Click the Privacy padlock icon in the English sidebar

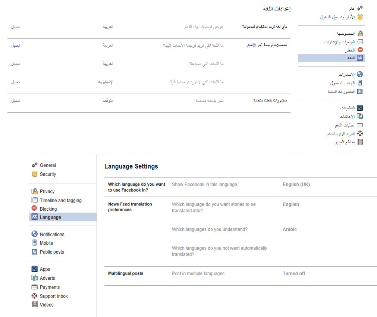pyautogui.click(x=35, y=191)
